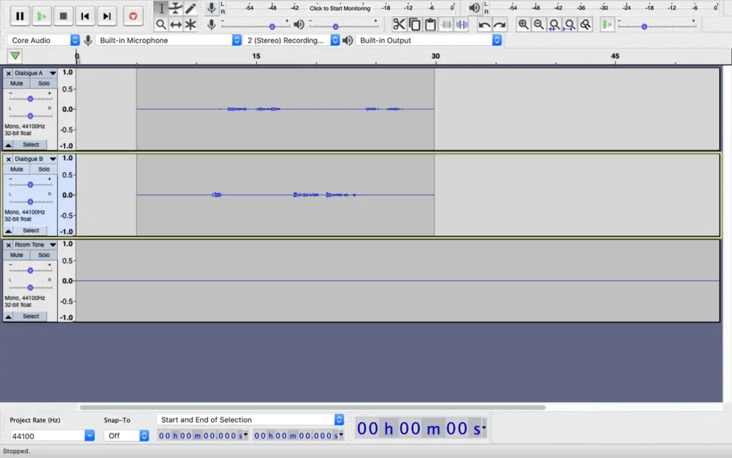Collapse the Dialogue B track
The image size is (732, 458).
[9, 231]
